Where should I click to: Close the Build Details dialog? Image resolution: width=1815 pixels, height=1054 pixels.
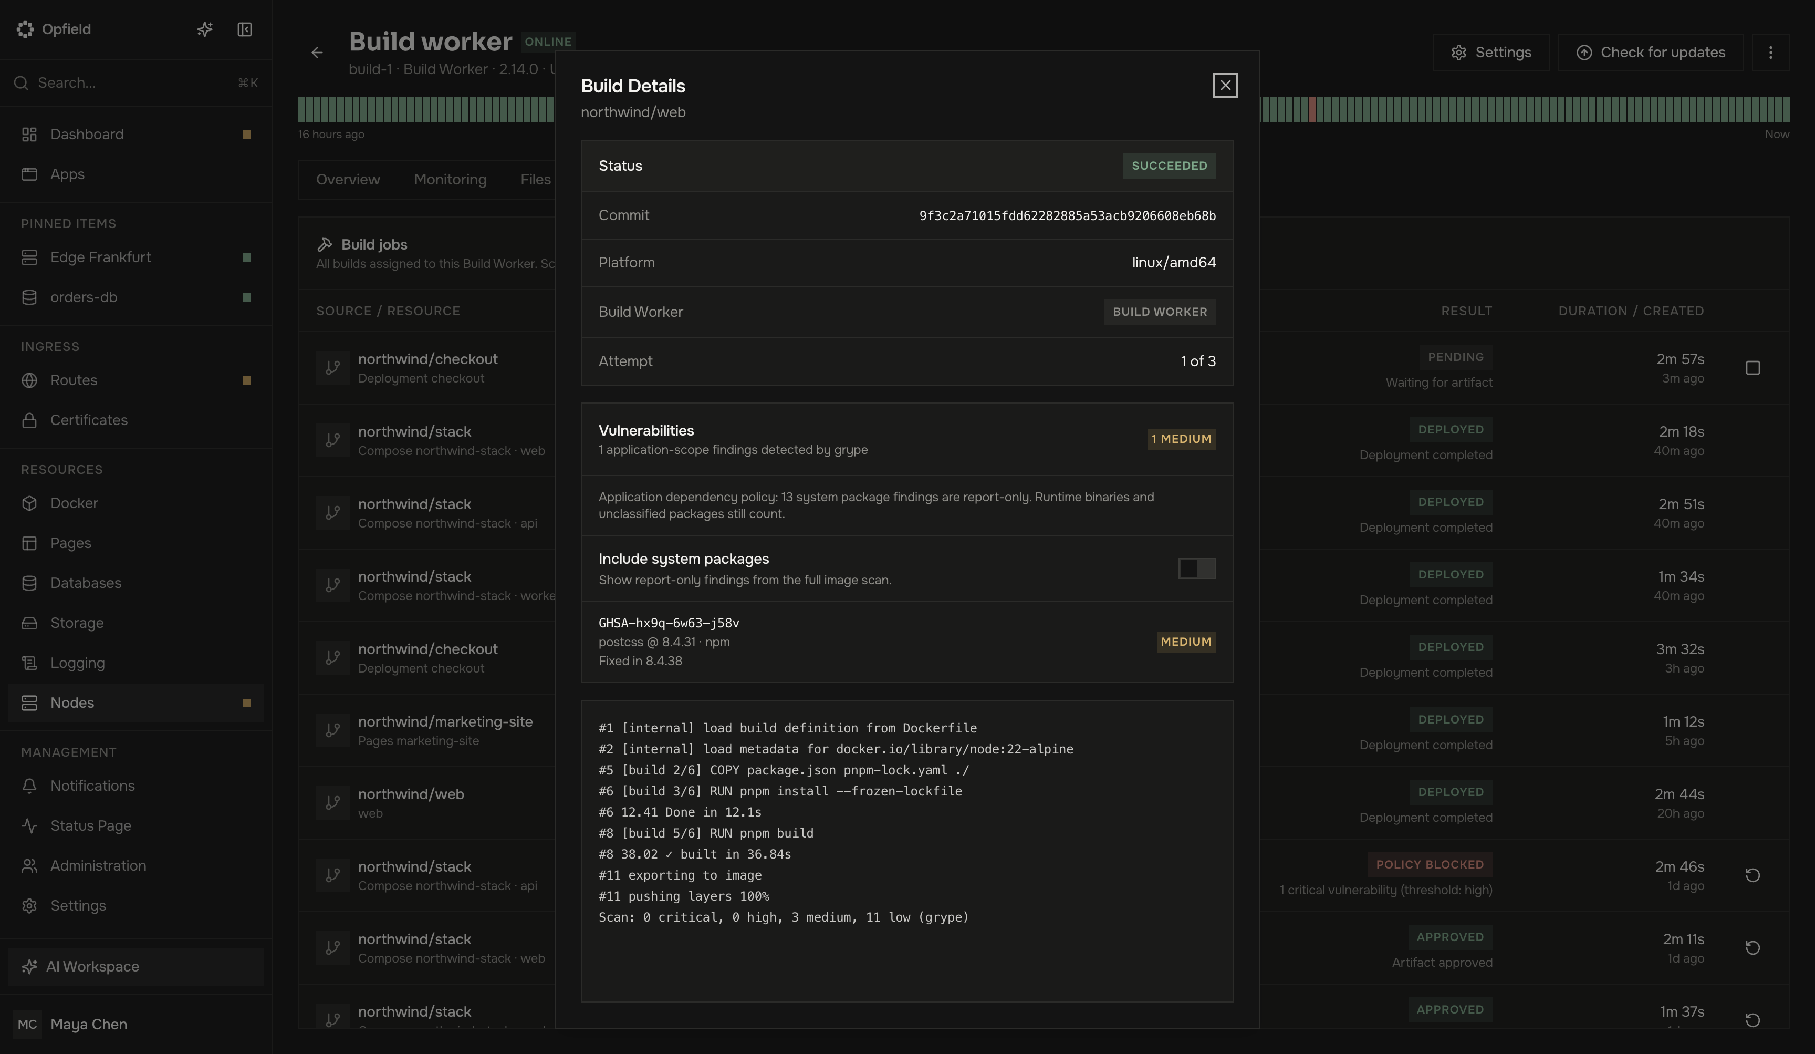1225,85
